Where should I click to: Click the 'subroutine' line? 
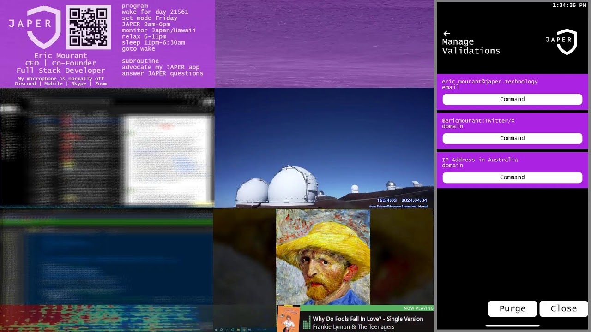(140, 61)
